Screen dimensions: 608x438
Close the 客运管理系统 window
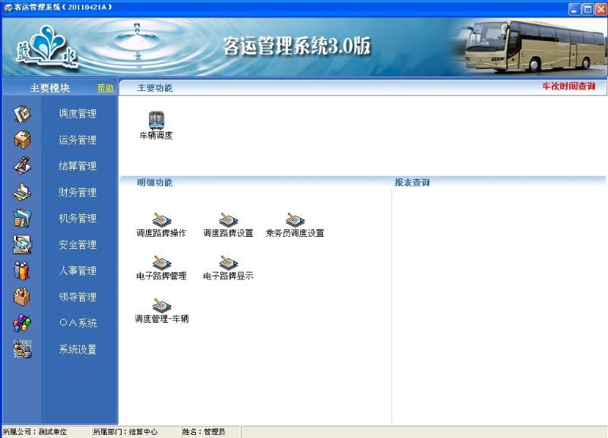tap(601, 9)
